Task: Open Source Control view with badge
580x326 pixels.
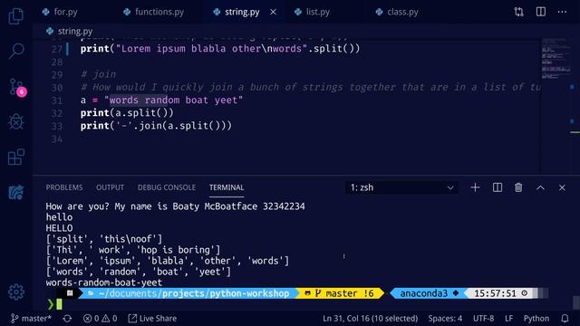Action: click(x=17, y=87)
